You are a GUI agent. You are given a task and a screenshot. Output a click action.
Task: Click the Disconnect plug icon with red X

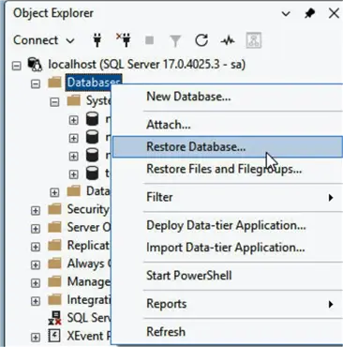click(124, 40)
